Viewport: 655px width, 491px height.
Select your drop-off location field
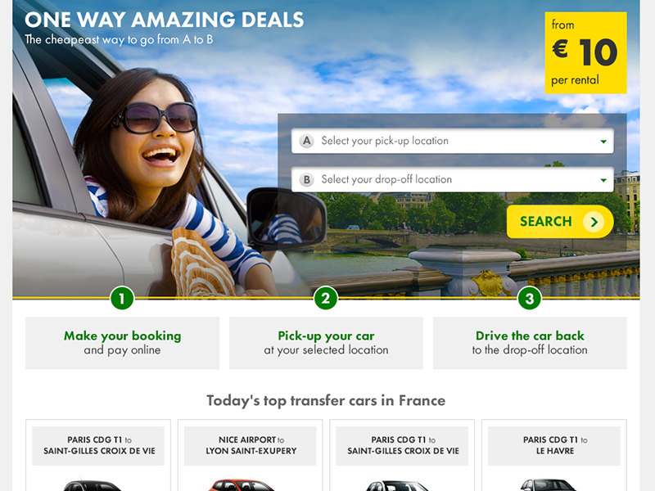(x=453, y=179)
